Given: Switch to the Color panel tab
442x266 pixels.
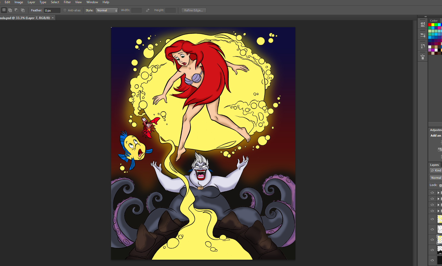Looking at the screenshot, I should click(x=434, y=21).
